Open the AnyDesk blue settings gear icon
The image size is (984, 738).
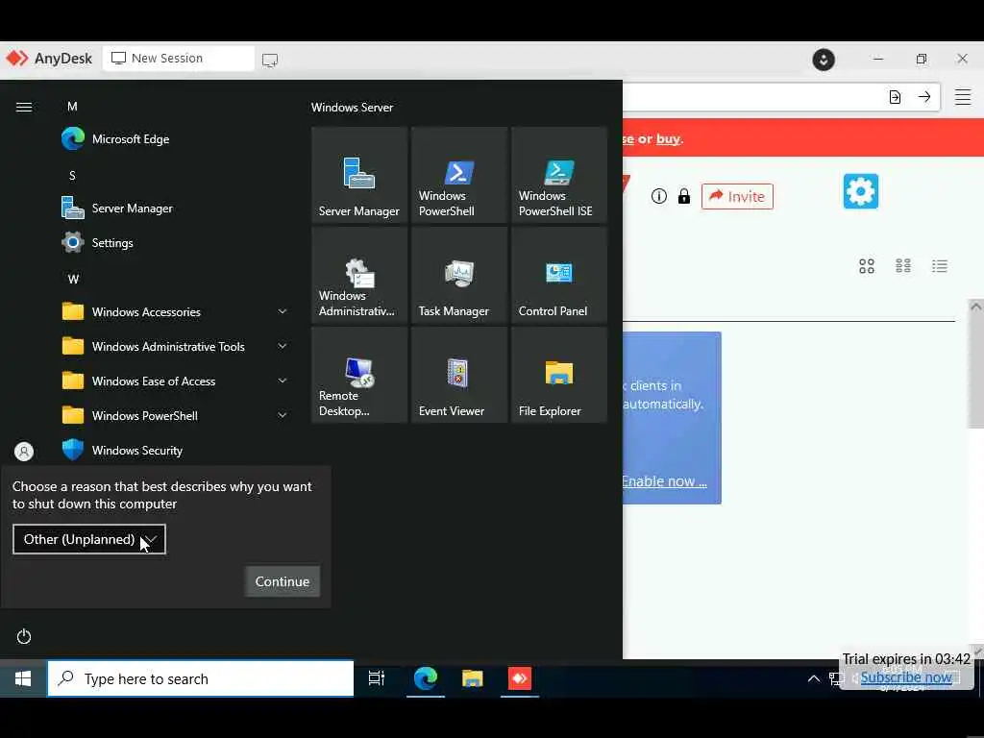[860, 191]
